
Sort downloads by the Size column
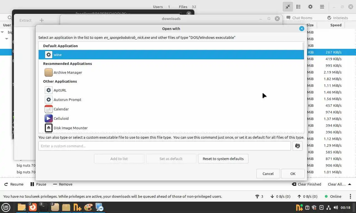[x=310, y=25]
